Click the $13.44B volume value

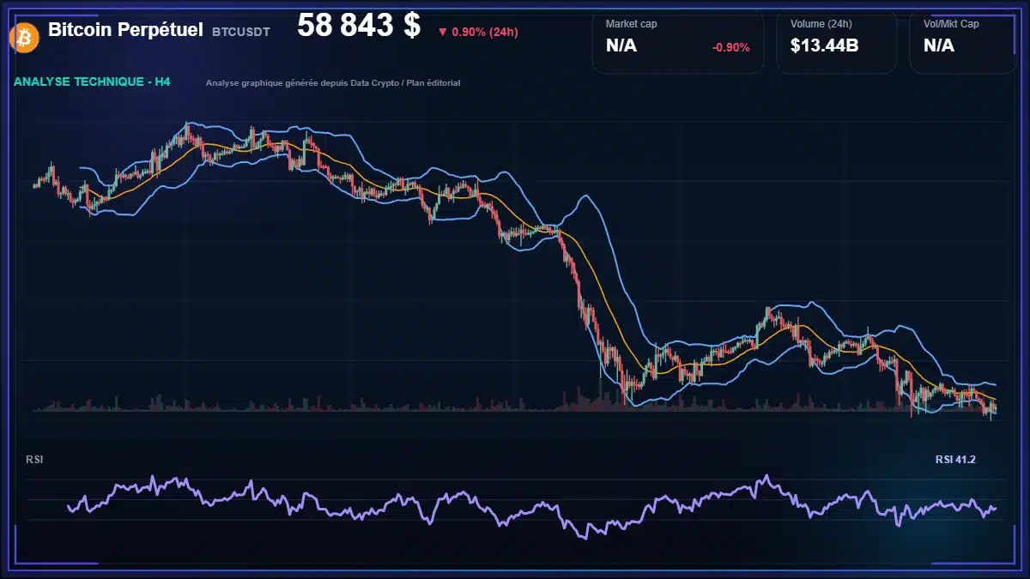pyautogui.click(x=825, y=46)
